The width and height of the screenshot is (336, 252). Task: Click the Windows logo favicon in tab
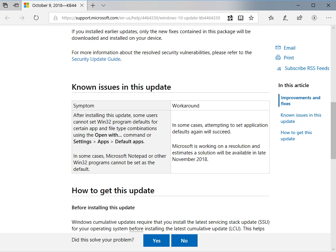click(x=26, y=5)
